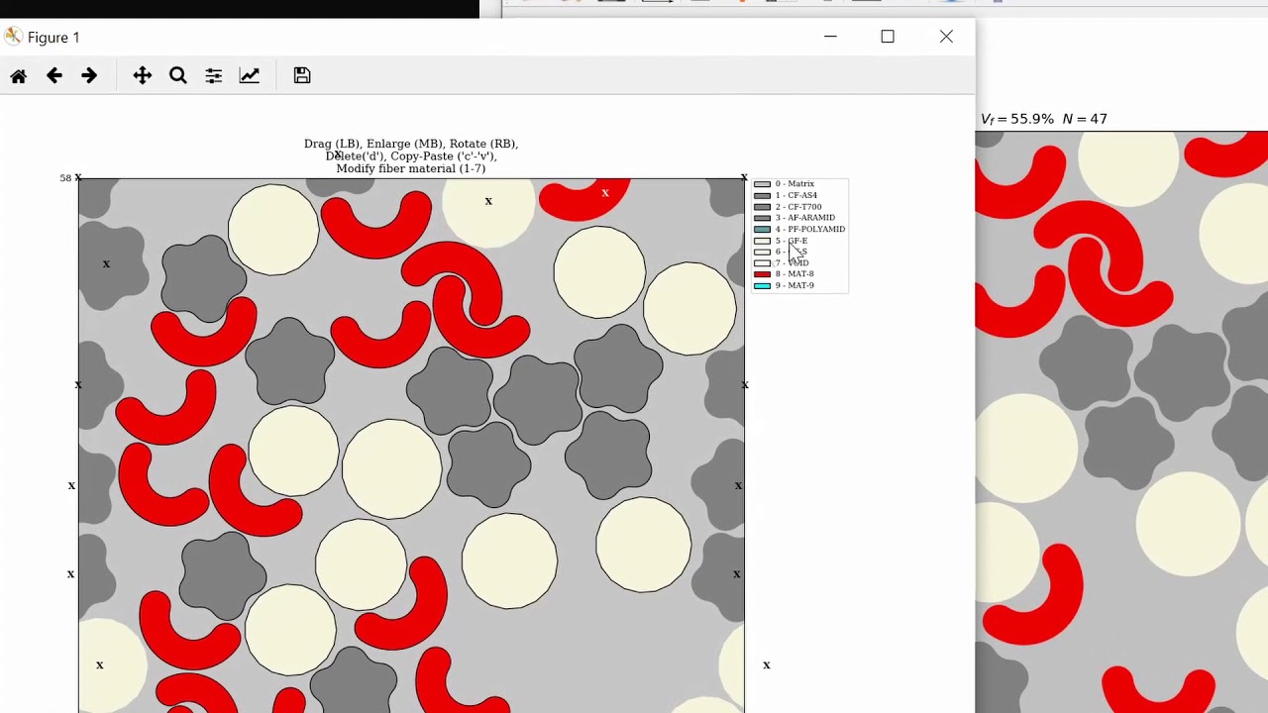
Task: Click the 'Drag (LB), Enlarge (MB), Rotate (RB),' title line
Action: point(411,144)
